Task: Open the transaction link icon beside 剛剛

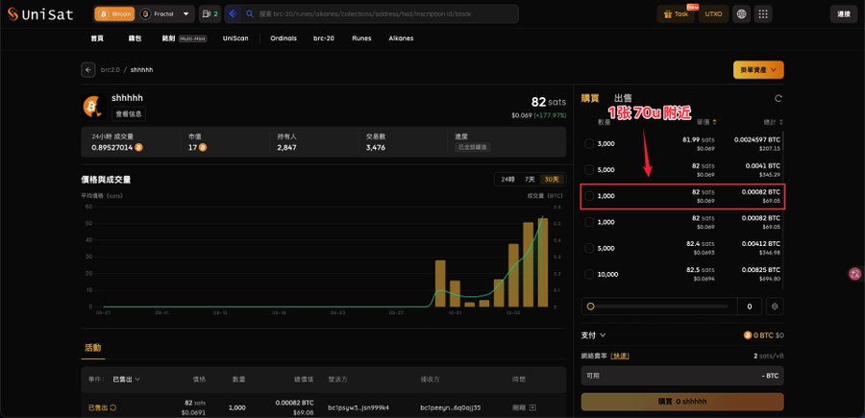Action: 532,408
